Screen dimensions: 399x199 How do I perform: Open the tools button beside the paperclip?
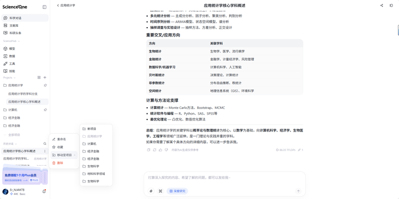click(160, 191)
